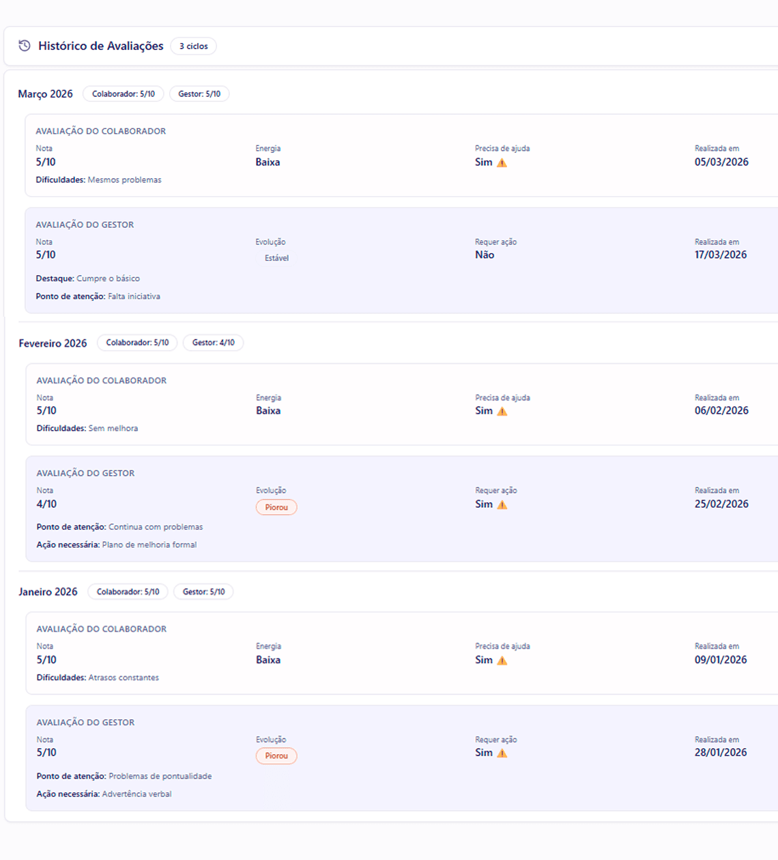
Task: Click the "Estável" tag in March manager evaluation
Action: click(276, 258)
